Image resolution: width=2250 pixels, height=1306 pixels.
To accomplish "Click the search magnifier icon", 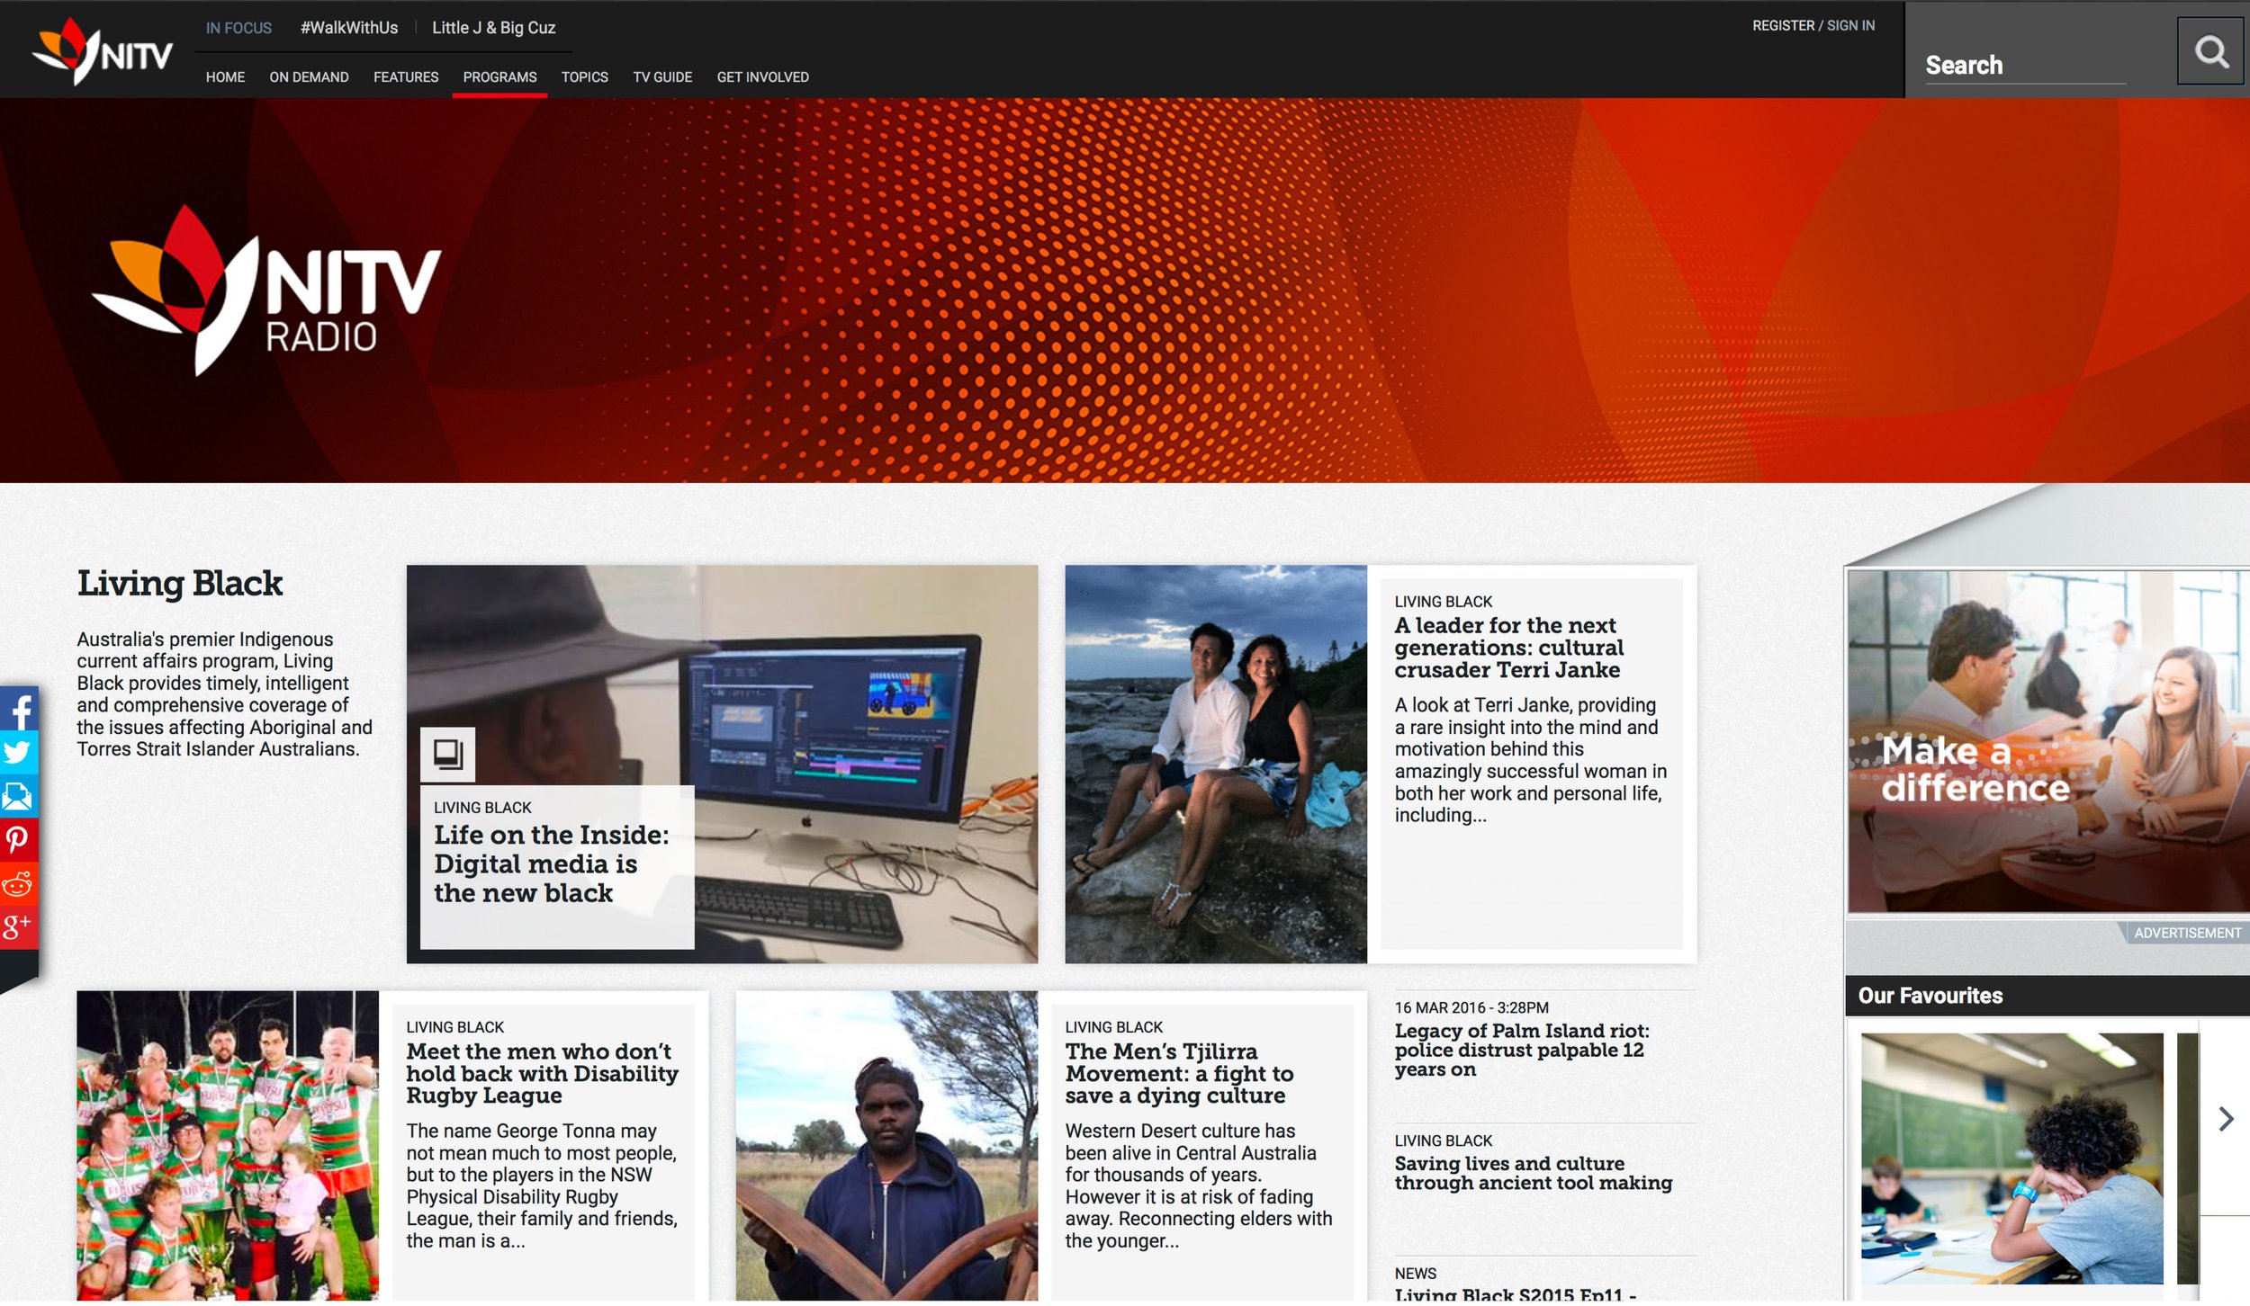I will [x=2209, y=51].
